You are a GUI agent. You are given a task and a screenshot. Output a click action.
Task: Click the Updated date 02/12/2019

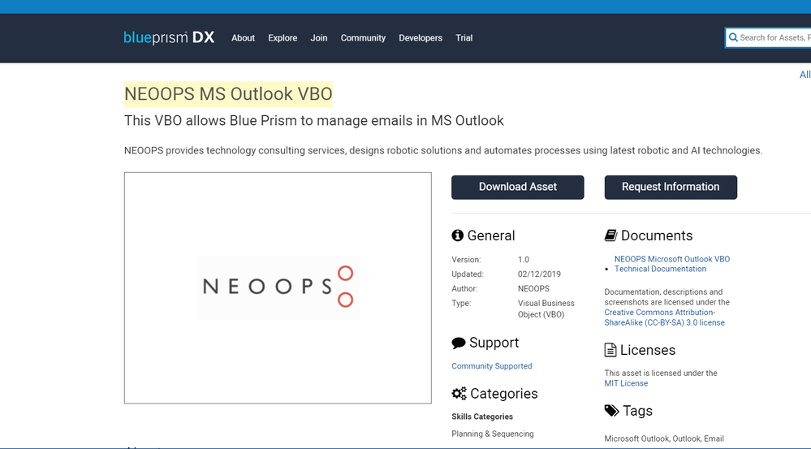pos(540,274)
